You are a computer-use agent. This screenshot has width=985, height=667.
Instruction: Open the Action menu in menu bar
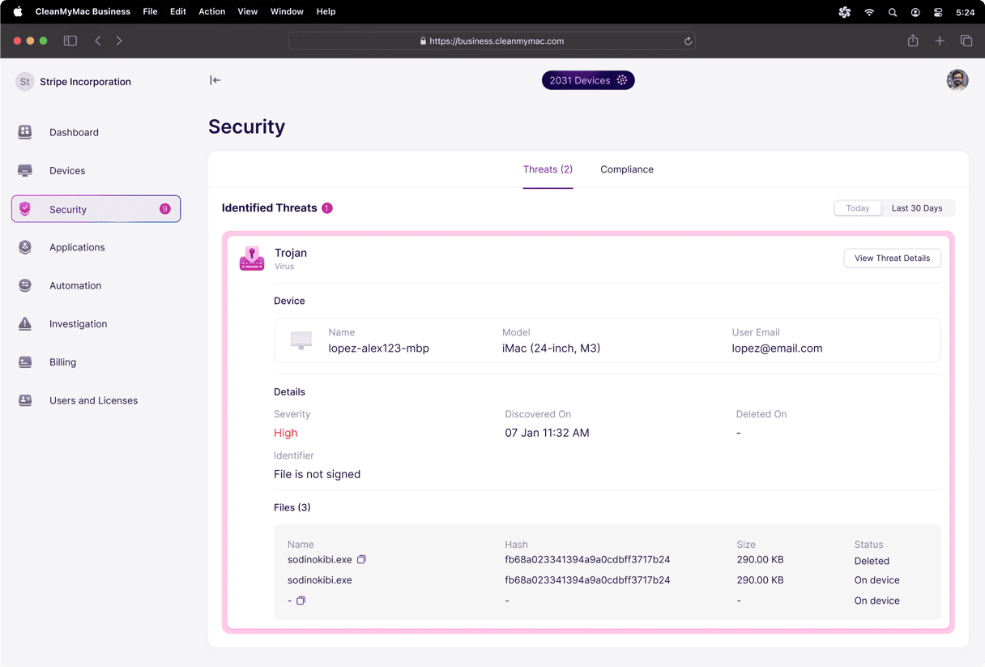[211, 11]
